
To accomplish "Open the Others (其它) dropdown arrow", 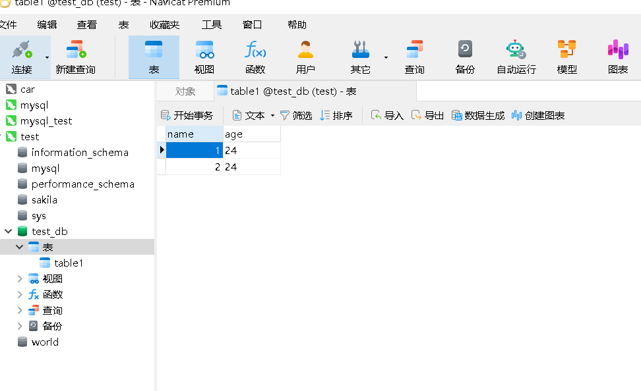I will [386, 57].
